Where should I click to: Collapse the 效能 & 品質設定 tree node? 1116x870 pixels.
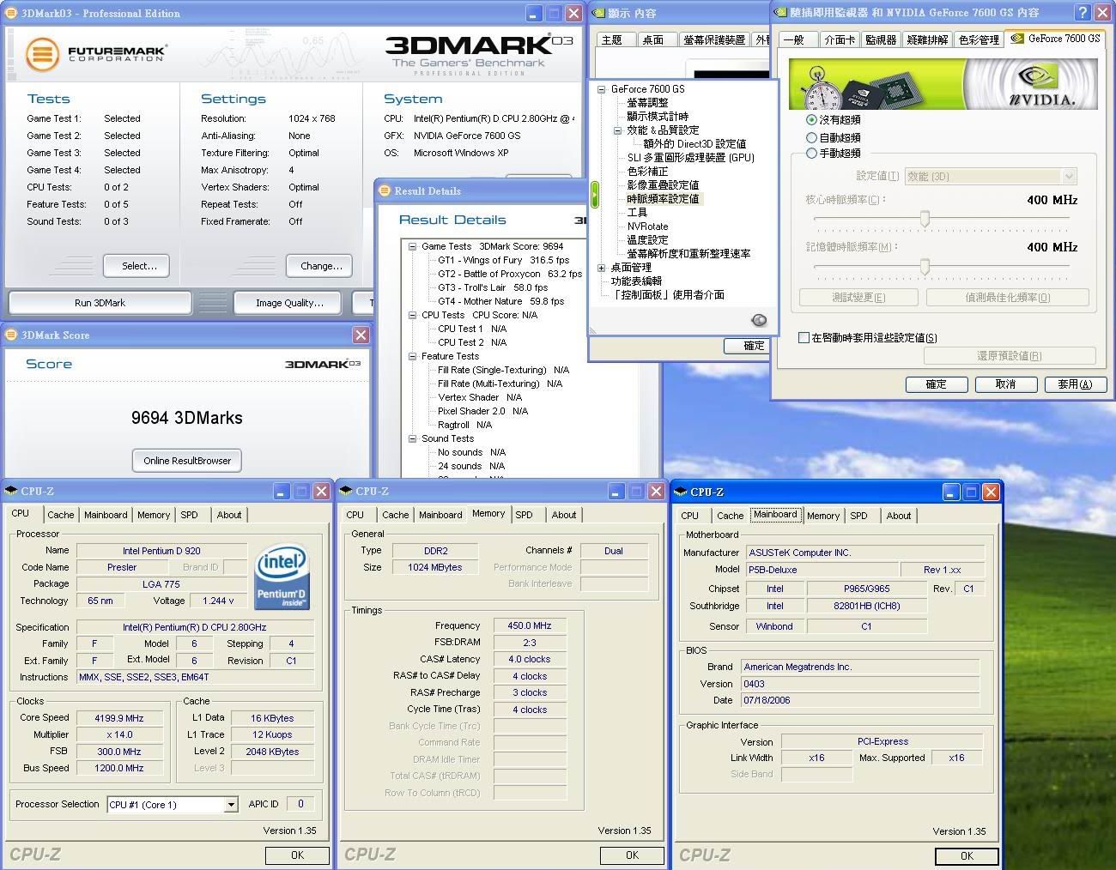point(617,130)
